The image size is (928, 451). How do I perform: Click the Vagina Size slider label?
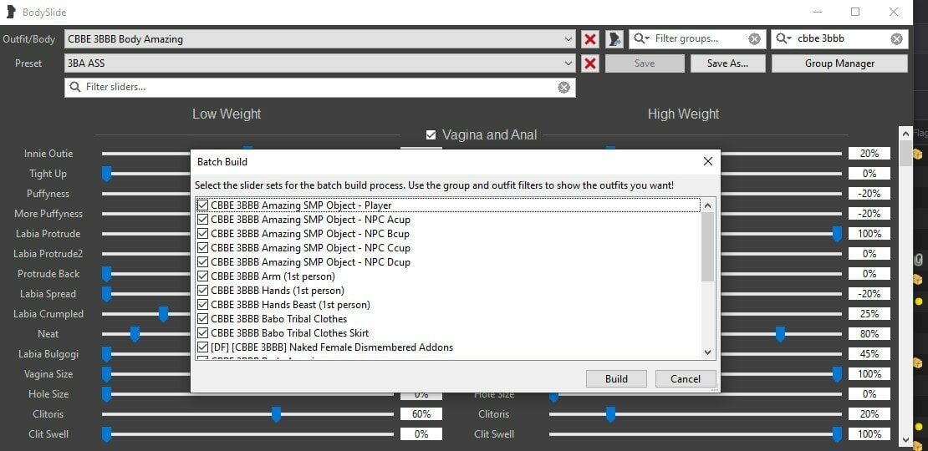coord(48,374)
